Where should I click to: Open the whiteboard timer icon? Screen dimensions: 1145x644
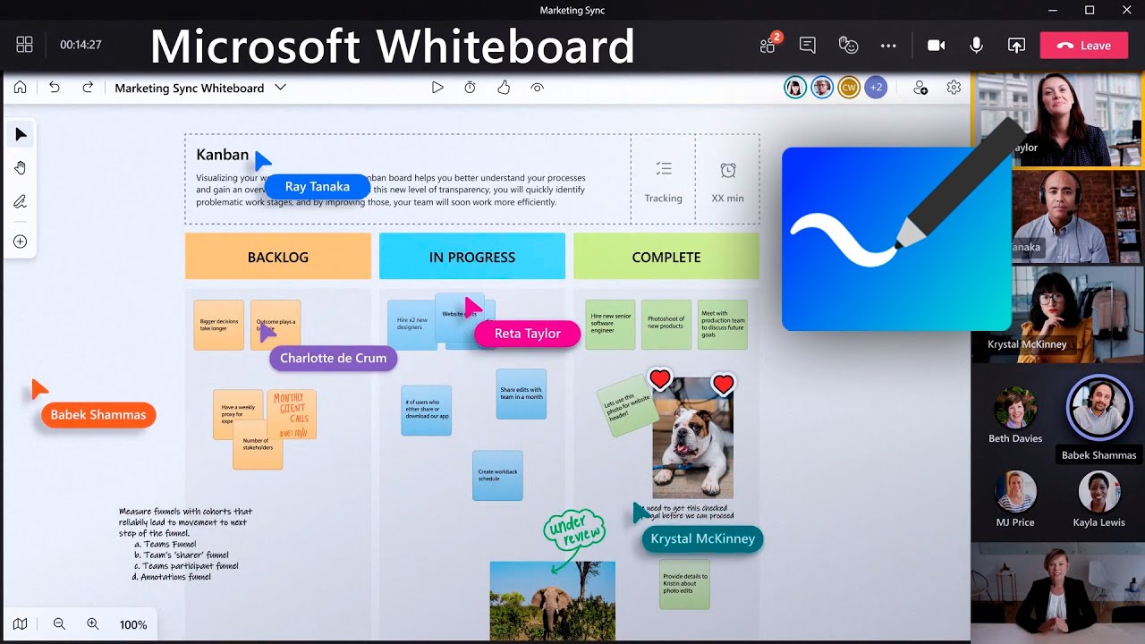(471, 88)
